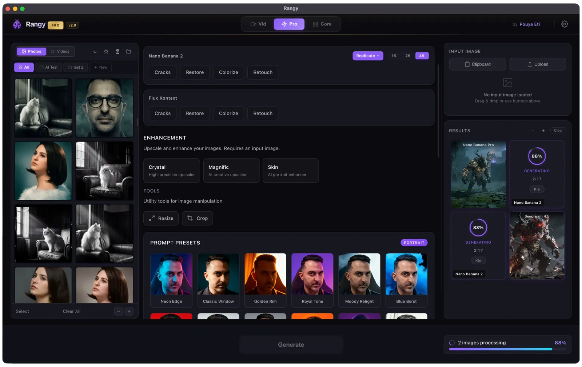Click the trash delete icon in gallery toolbar
Viewport: 582px width, 367px height.
click(117, 52)
